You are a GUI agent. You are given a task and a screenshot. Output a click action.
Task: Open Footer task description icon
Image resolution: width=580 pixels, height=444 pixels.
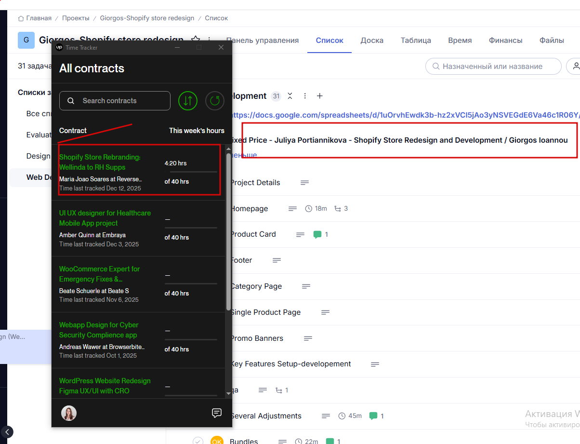pyautogui.click(x=277, y=260)
